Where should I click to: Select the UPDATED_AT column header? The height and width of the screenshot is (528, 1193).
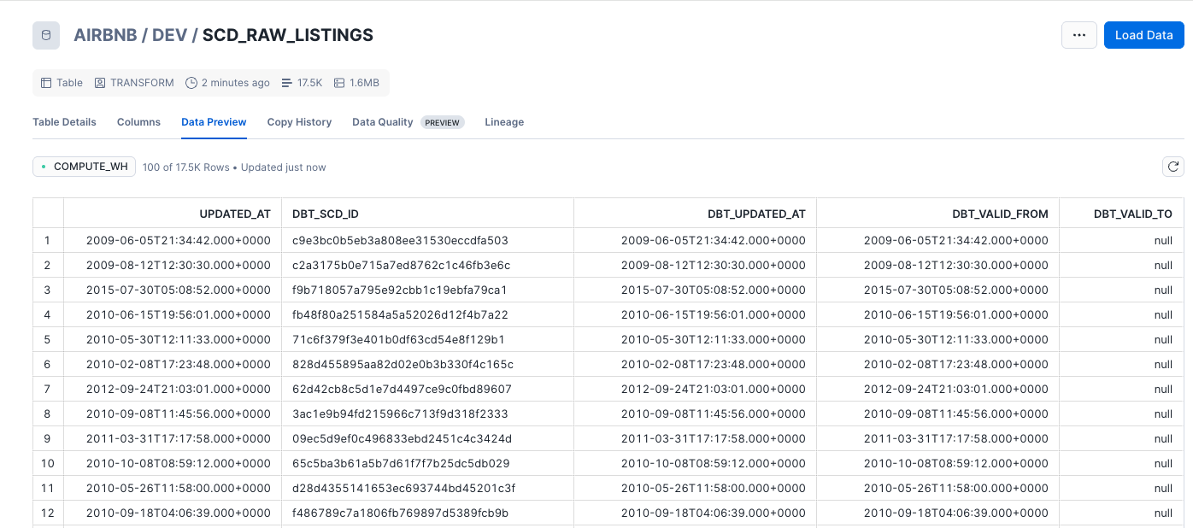click(x=235, y=214)
